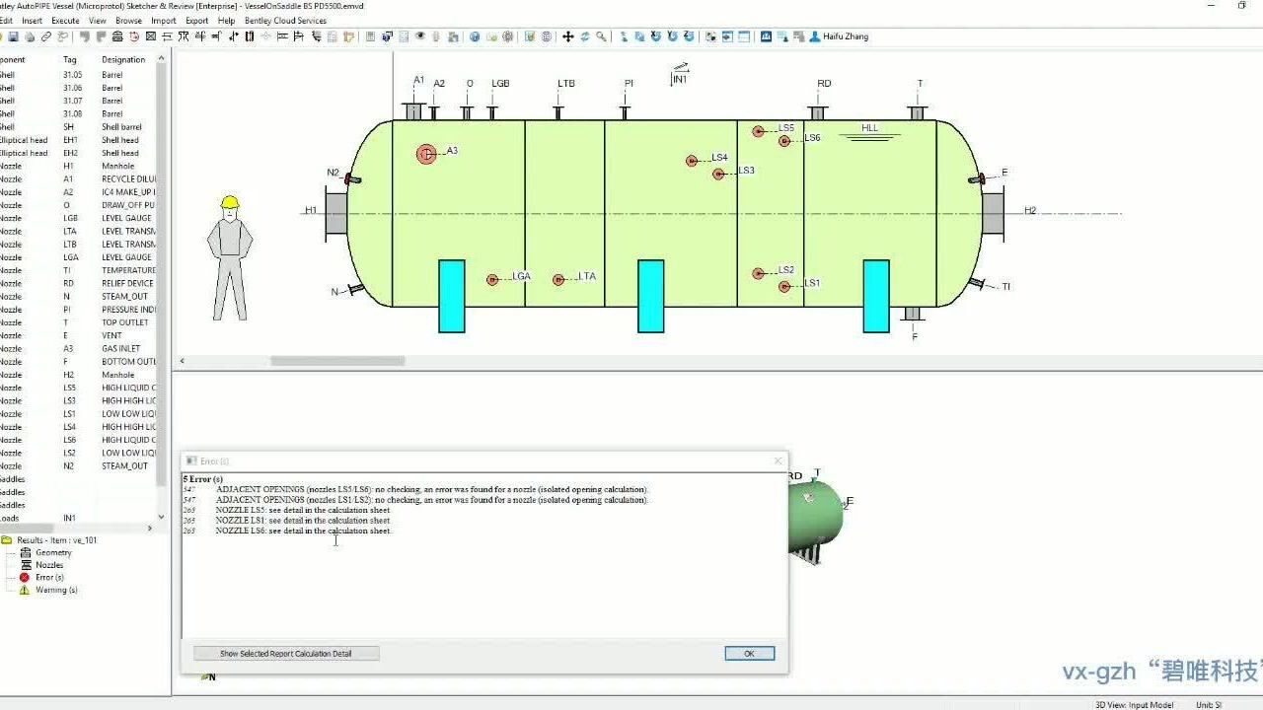This screenshot has width=1263, height=710.
Task: Click the pan (four-arrow) tool icon
Action: tap(568, 36)
